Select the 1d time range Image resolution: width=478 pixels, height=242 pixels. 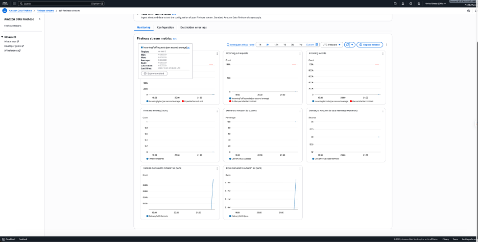(284, 45)
